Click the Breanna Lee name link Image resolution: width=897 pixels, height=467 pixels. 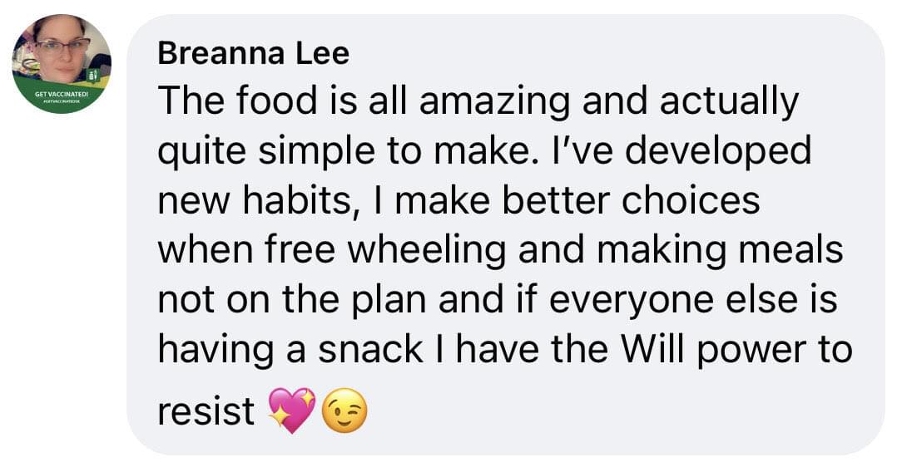pyautogui.click(x=253, y=54)
